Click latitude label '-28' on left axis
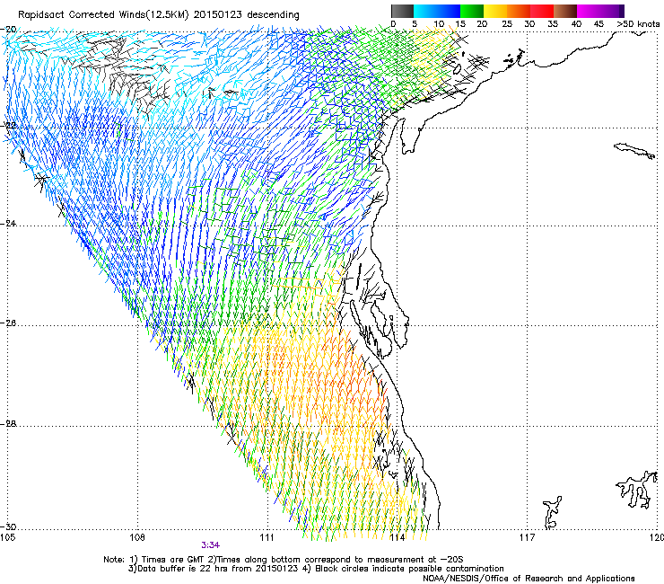This screenshot has width=664, height=584. (x=8, y=424)
